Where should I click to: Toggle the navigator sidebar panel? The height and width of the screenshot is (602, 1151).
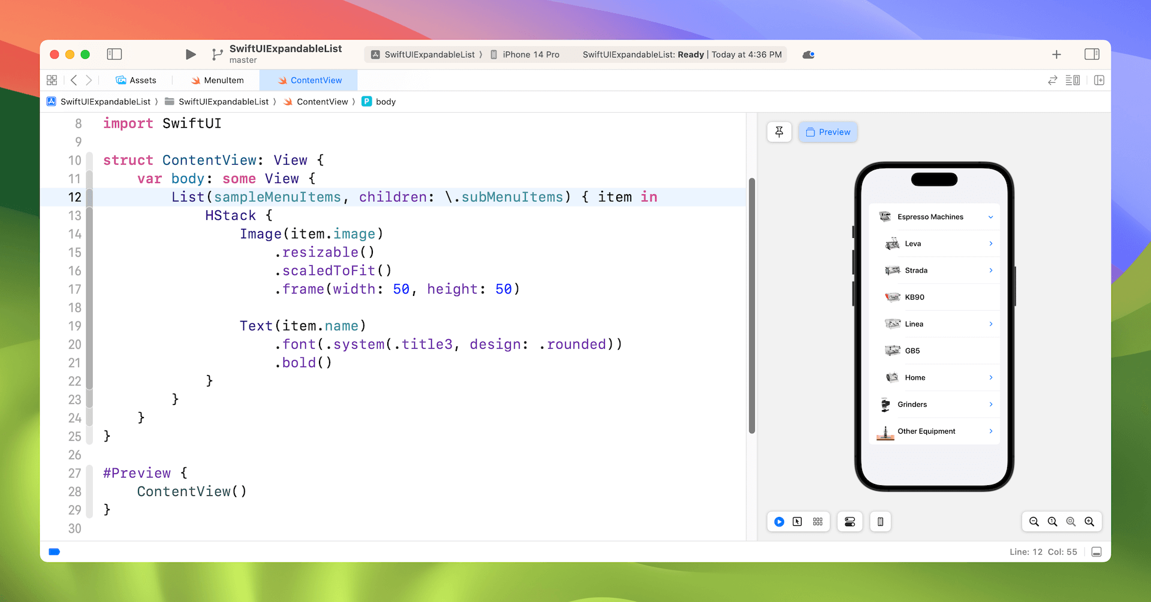(x=115, y=55)
